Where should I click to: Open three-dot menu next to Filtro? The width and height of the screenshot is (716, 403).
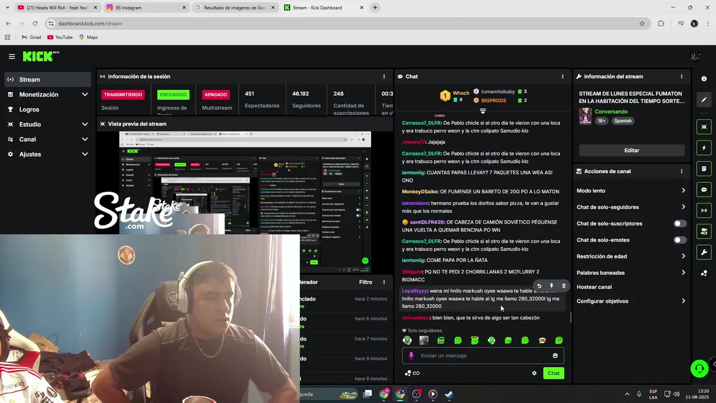coord(384,282)
